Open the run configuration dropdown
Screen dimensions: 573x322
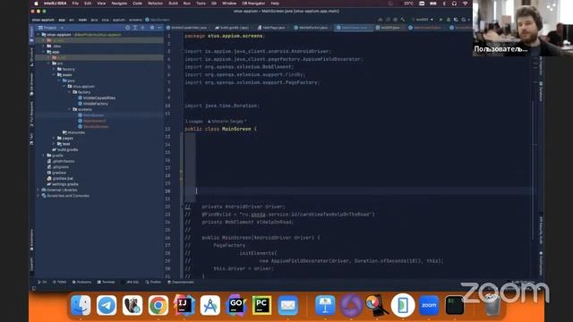423,20
